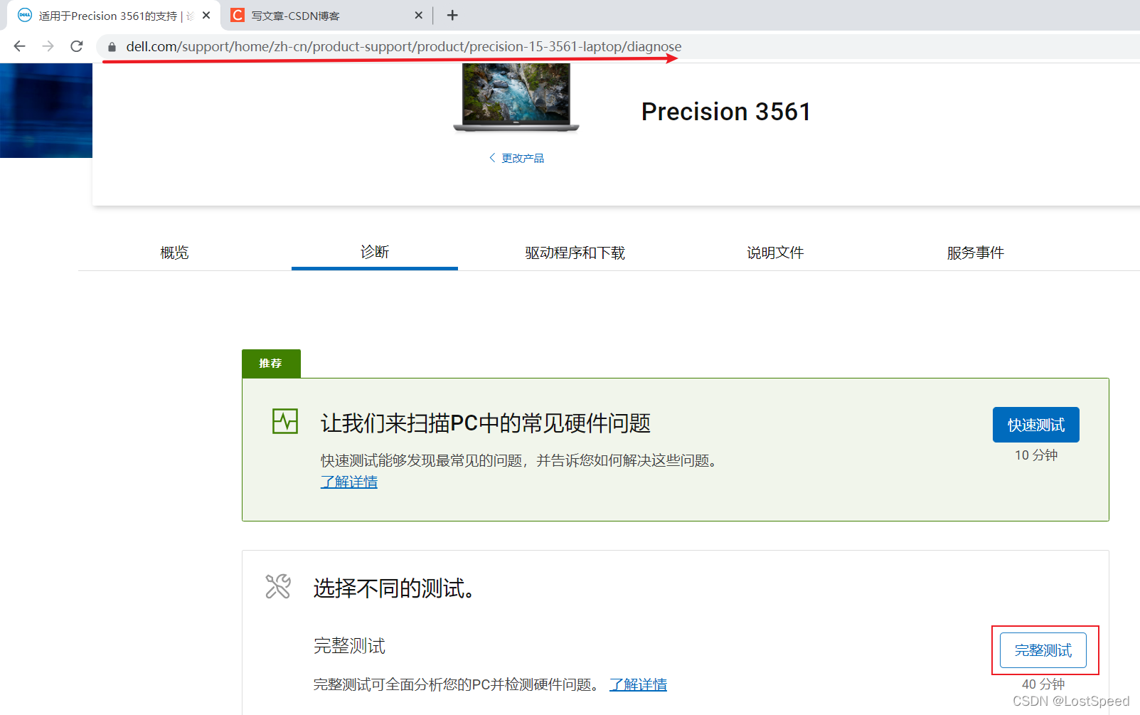Open the 服务事件 tab
Image resolution: width=1140 pixels, height=715 pixels.
[975, 253]
